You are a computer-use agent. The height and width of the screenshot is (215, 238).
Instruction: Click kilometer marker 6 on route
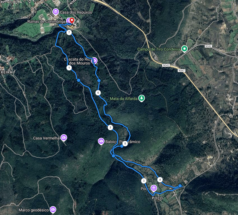(x=98, y=92)
